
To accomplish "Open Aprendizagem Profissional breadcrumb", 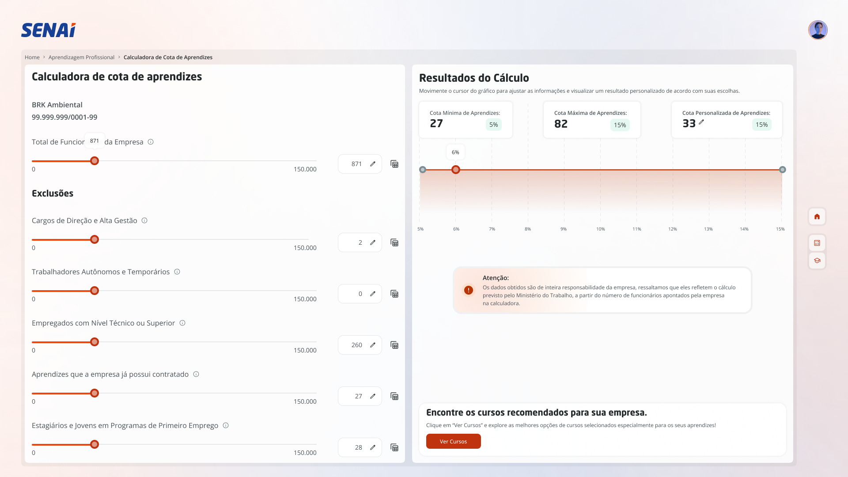I will click(x=81, y=57).
